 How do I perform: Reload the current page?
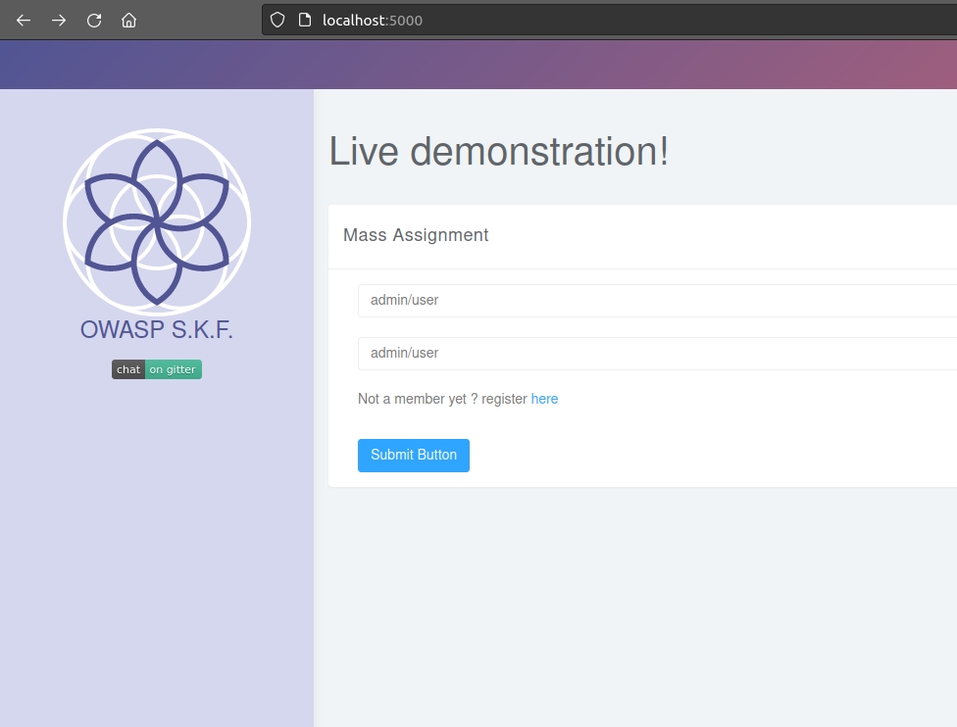point(94,20)
